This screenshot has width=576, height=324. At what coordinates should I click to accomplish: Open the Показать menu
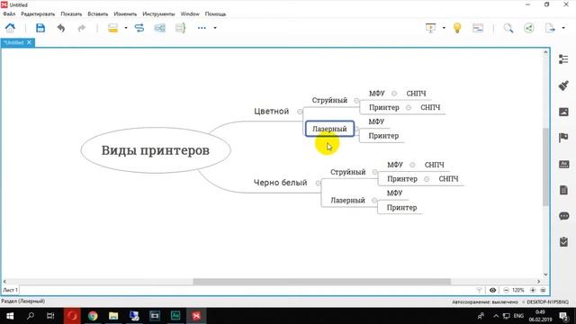[71, 14]
